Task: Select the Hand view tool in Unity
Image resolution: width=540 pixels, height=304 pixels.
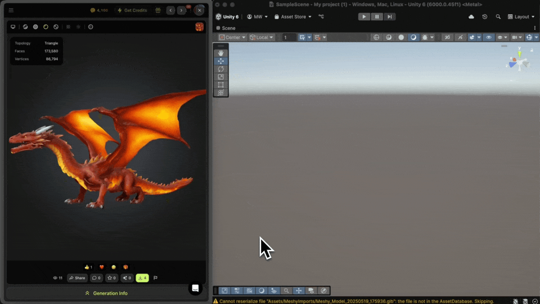Action: [x=220, y=53]
